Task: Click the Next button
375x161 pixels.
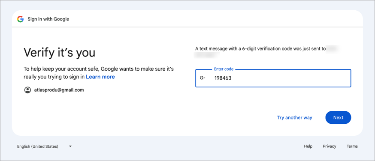Action: [338, 117]
